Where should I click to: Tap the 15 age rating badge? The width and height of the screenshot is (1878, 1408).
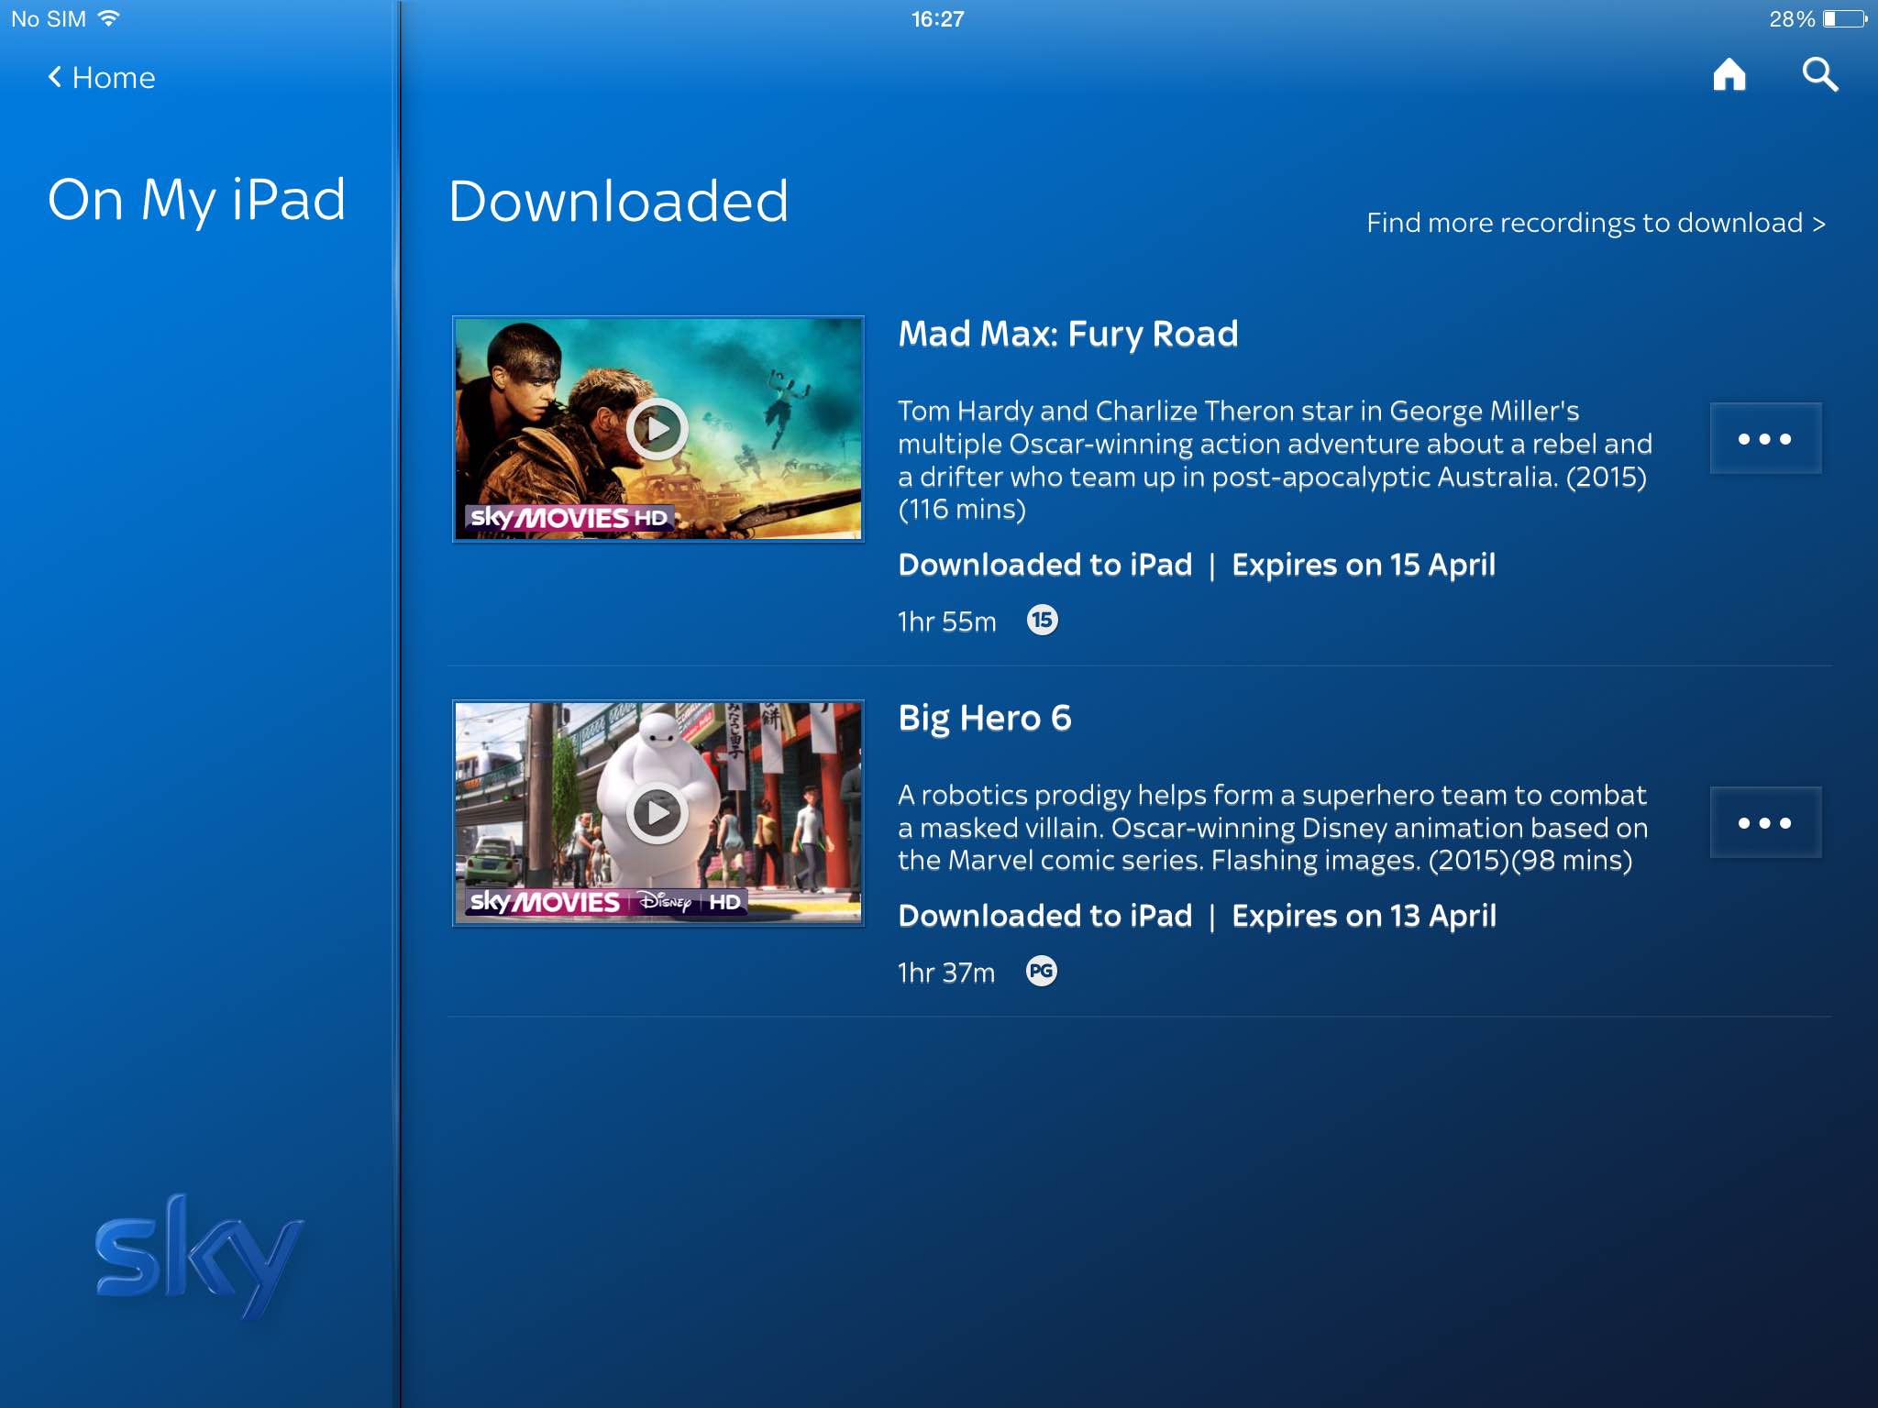(x=1042, y=621)
